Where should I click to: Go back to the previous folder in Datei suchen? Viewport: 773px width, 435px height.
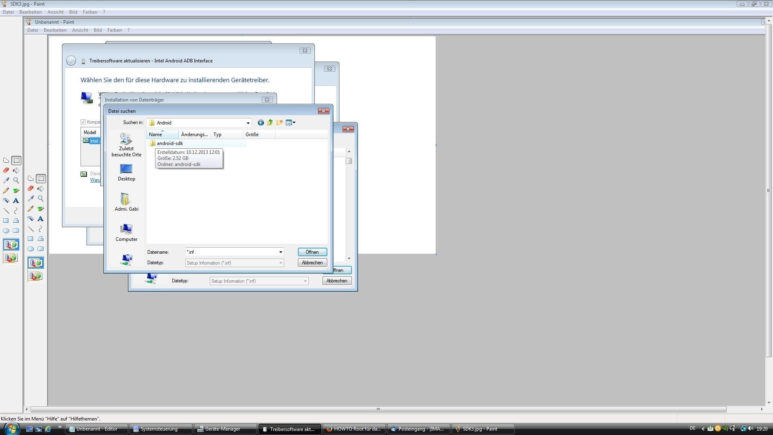(x=261, y=122)
